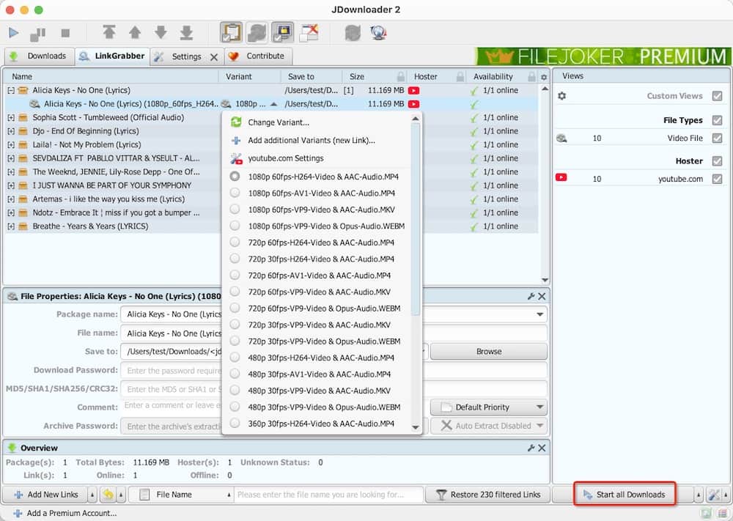Open youtube.com Settings menu entry
Image resolution: width=733 pixels, height=521 pixels.
point(318,158)
